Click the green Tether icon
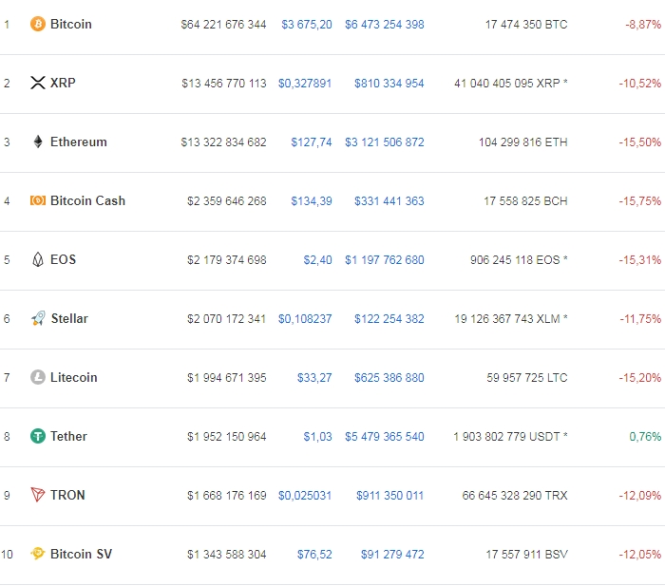 pyautogui.click(x=38, y=436)
